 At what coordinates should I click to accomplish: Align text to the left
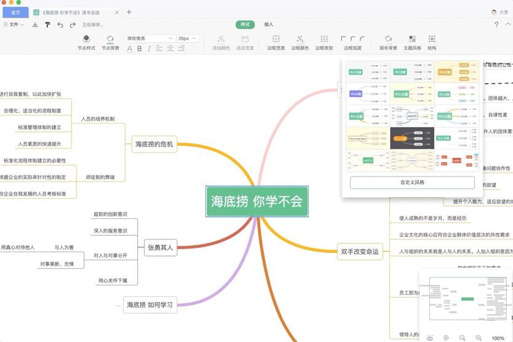[x=159, y=49]
